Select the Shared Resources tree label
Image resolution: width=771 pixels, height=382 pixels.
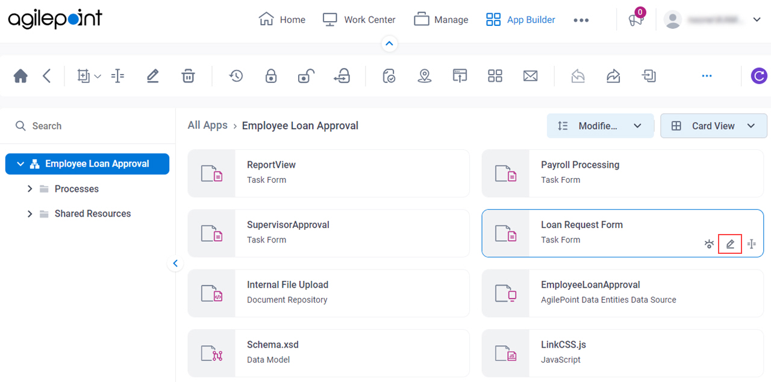click(x=93, y=214)
